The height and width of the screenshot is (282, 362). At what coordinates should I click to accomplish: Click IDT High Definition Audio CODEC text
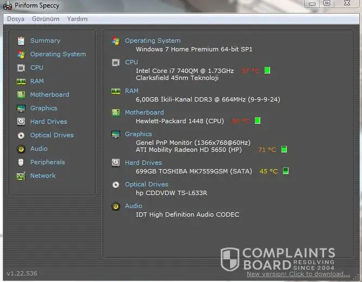tap(187, 214)
